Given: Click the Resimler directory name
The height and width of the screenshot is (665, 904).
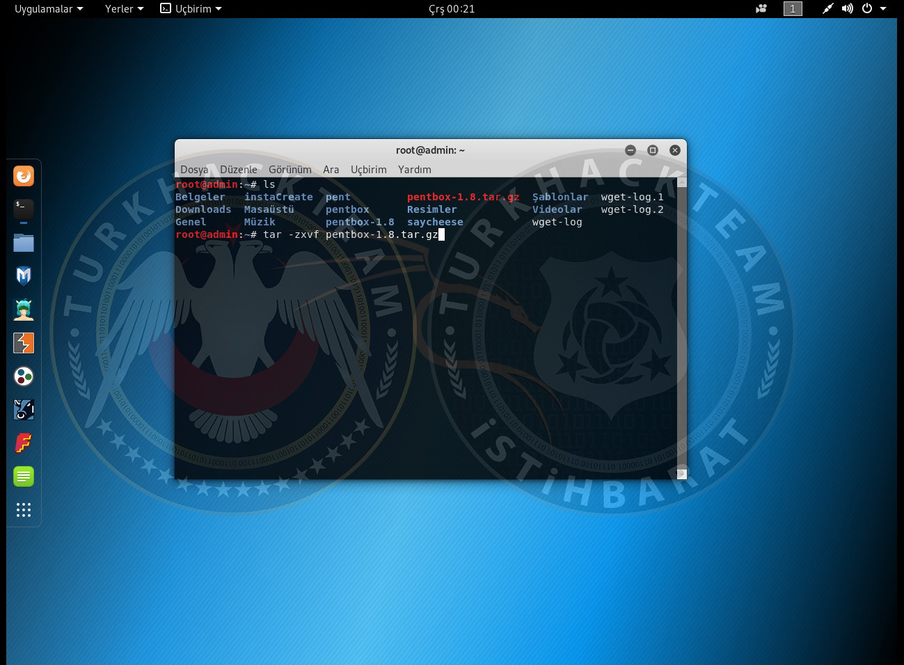Looking at the screenshot, I should click(x=432, y=209).
